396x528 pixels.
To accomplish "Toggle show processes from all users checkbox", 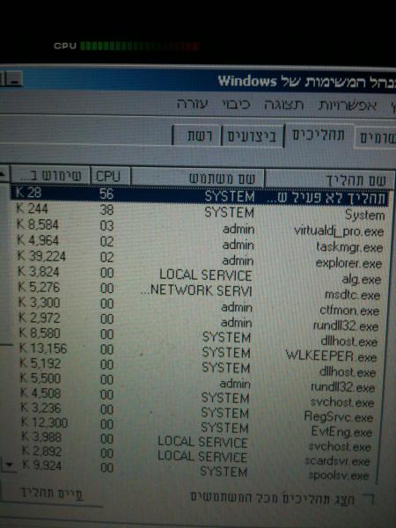I will pos(370,499).
